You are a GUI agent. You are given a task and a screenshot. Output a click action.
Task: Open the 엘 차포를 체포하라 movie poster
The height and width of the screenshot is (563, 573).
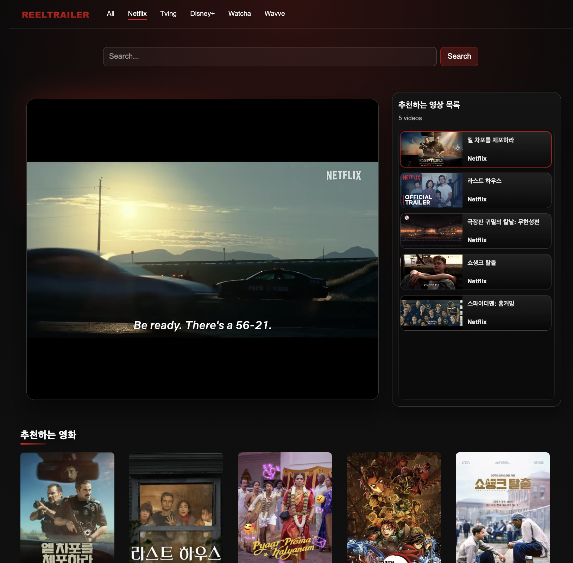[67, 508]
